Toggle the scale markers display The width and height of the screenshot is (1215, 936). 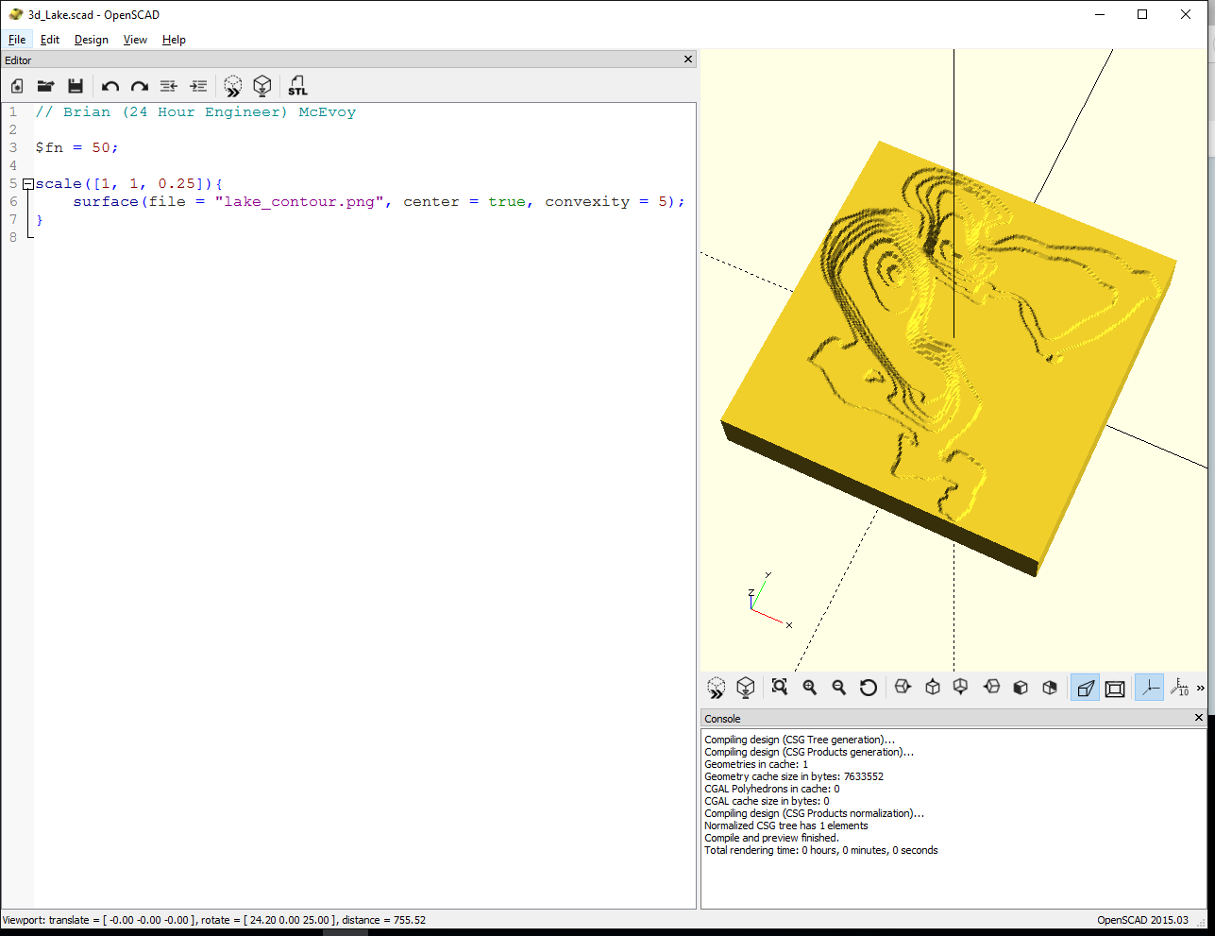[1179, 687]
